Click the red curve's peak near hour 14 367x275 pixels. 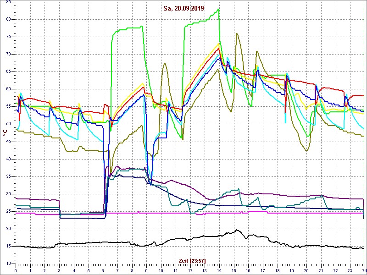[x=219, y=48]
